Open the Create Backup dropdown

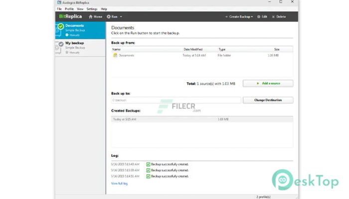coord(239,16)
